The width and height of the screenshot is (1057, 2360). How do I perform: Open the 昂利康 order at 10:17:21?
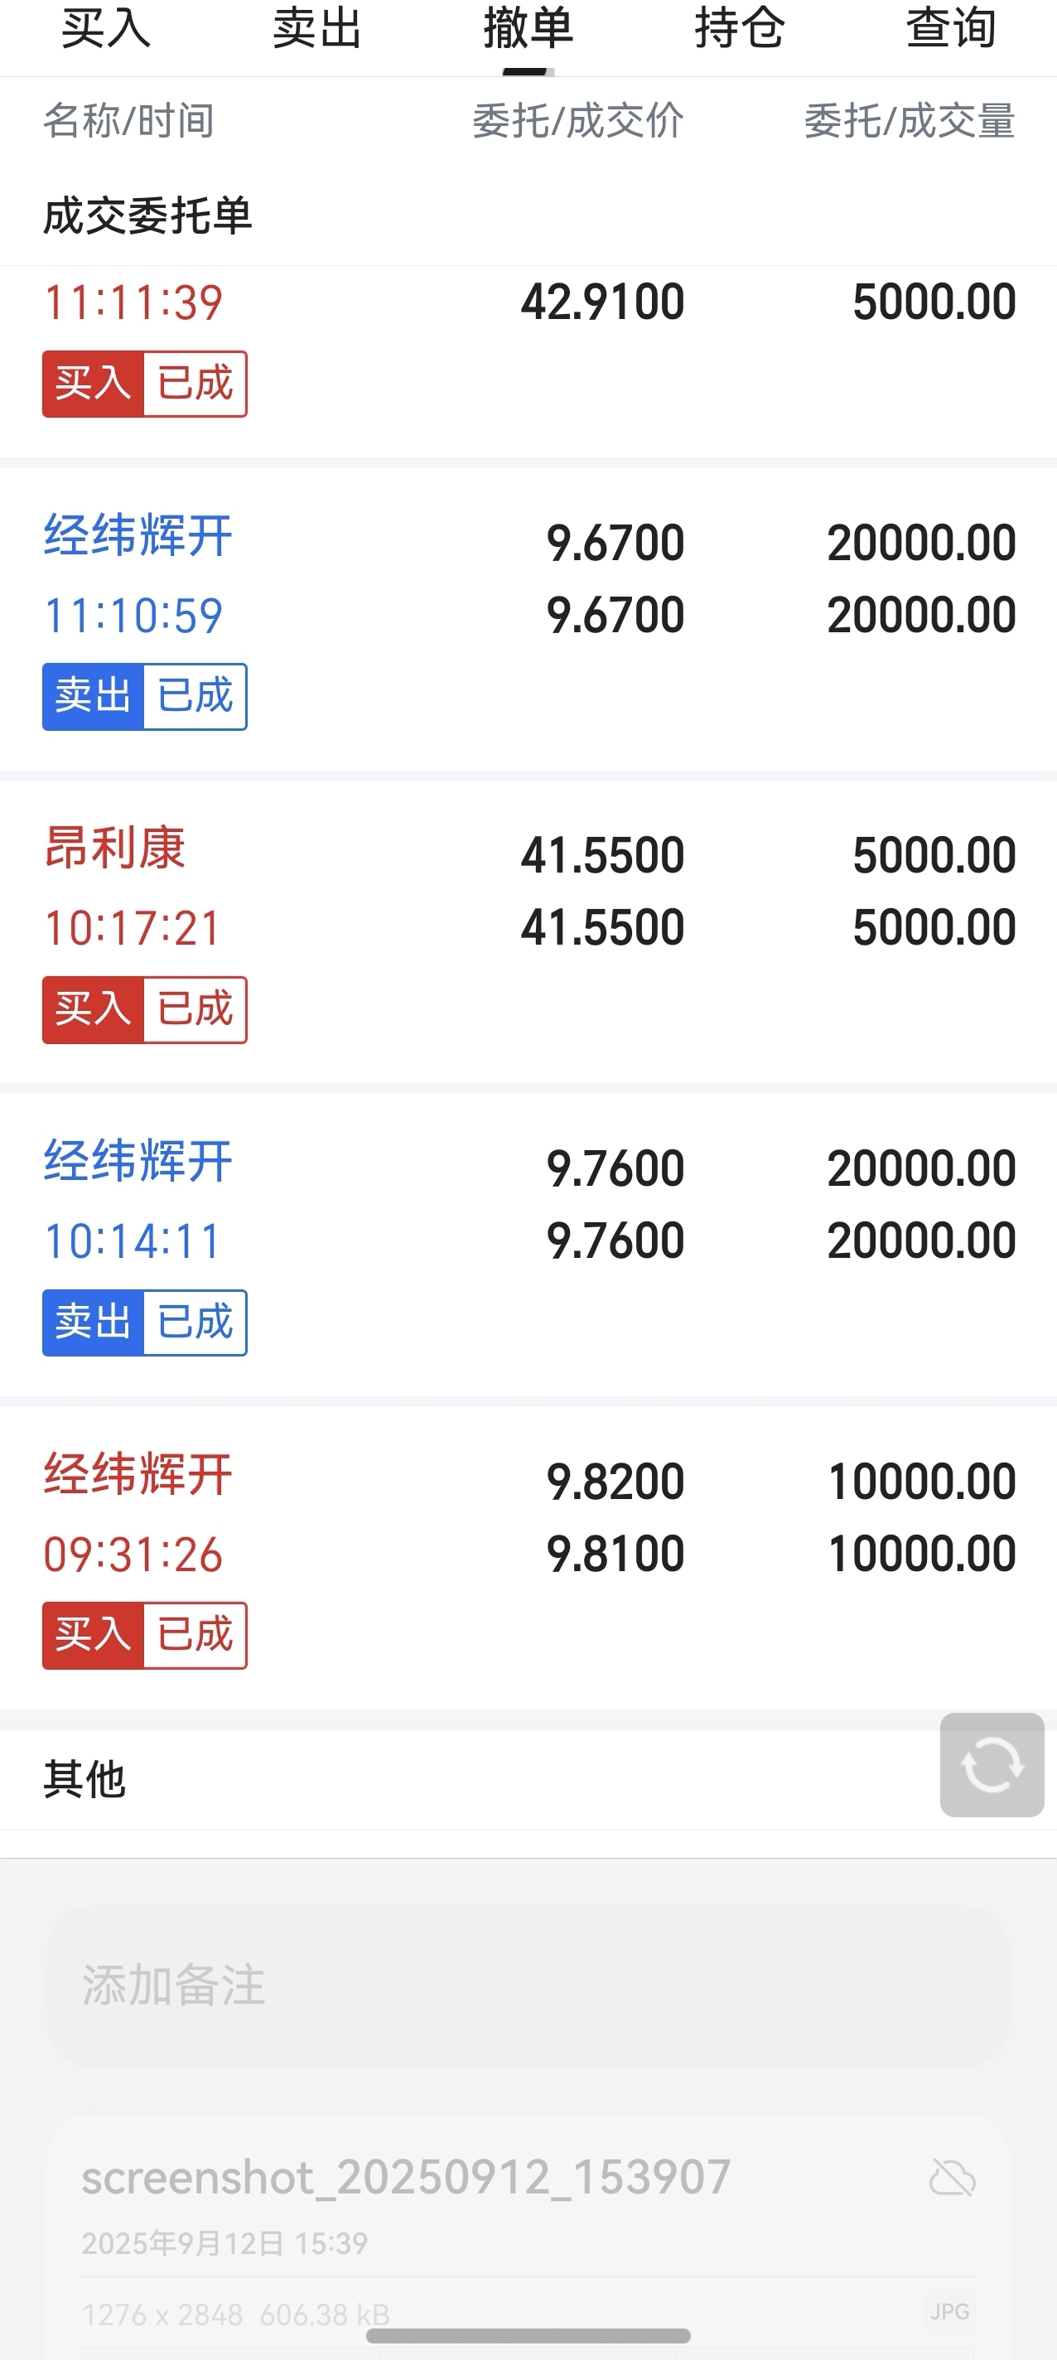pyautogui.click(x=528, y=931)
